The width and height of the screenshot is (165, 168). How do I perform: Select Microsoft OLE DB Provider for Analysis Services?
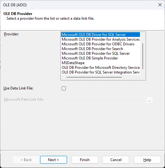tap(101, 39)
